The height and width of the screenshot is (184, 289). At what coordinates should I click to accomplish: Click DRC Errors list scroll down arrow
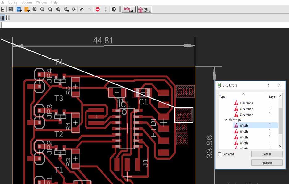(280, 146)
